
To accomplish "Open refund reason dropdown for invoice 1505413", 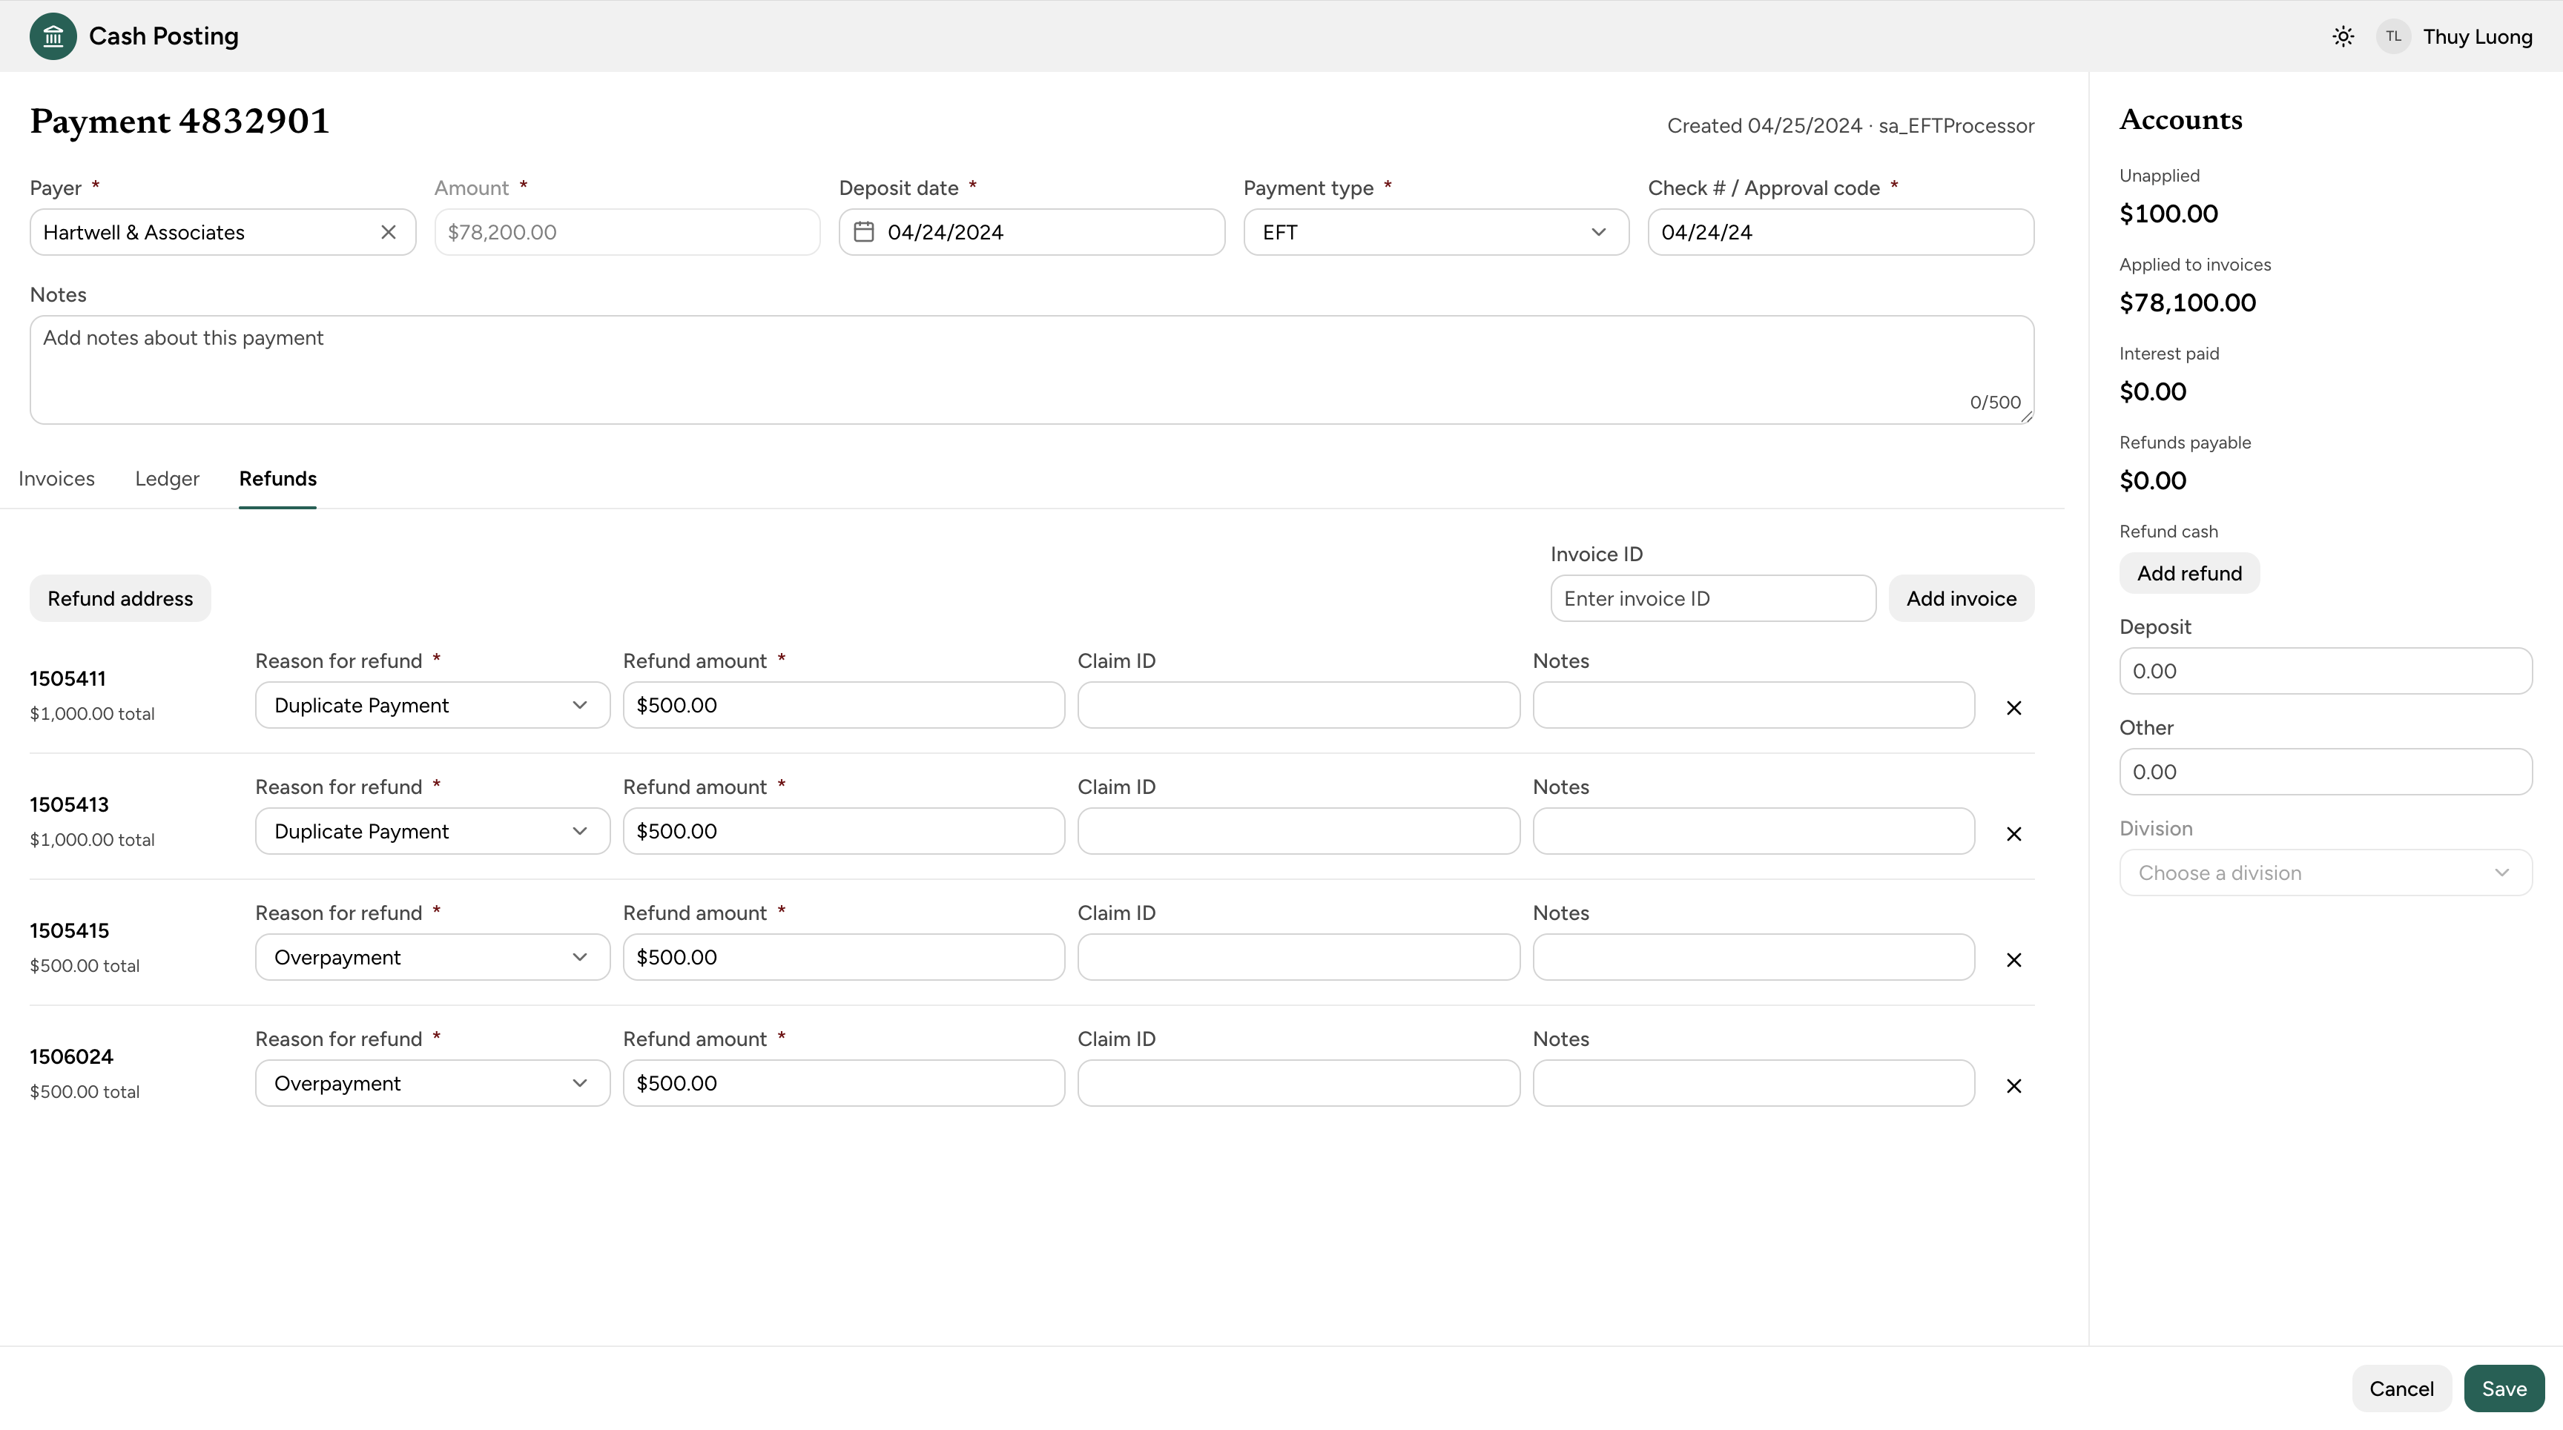I will click(432, 831).
